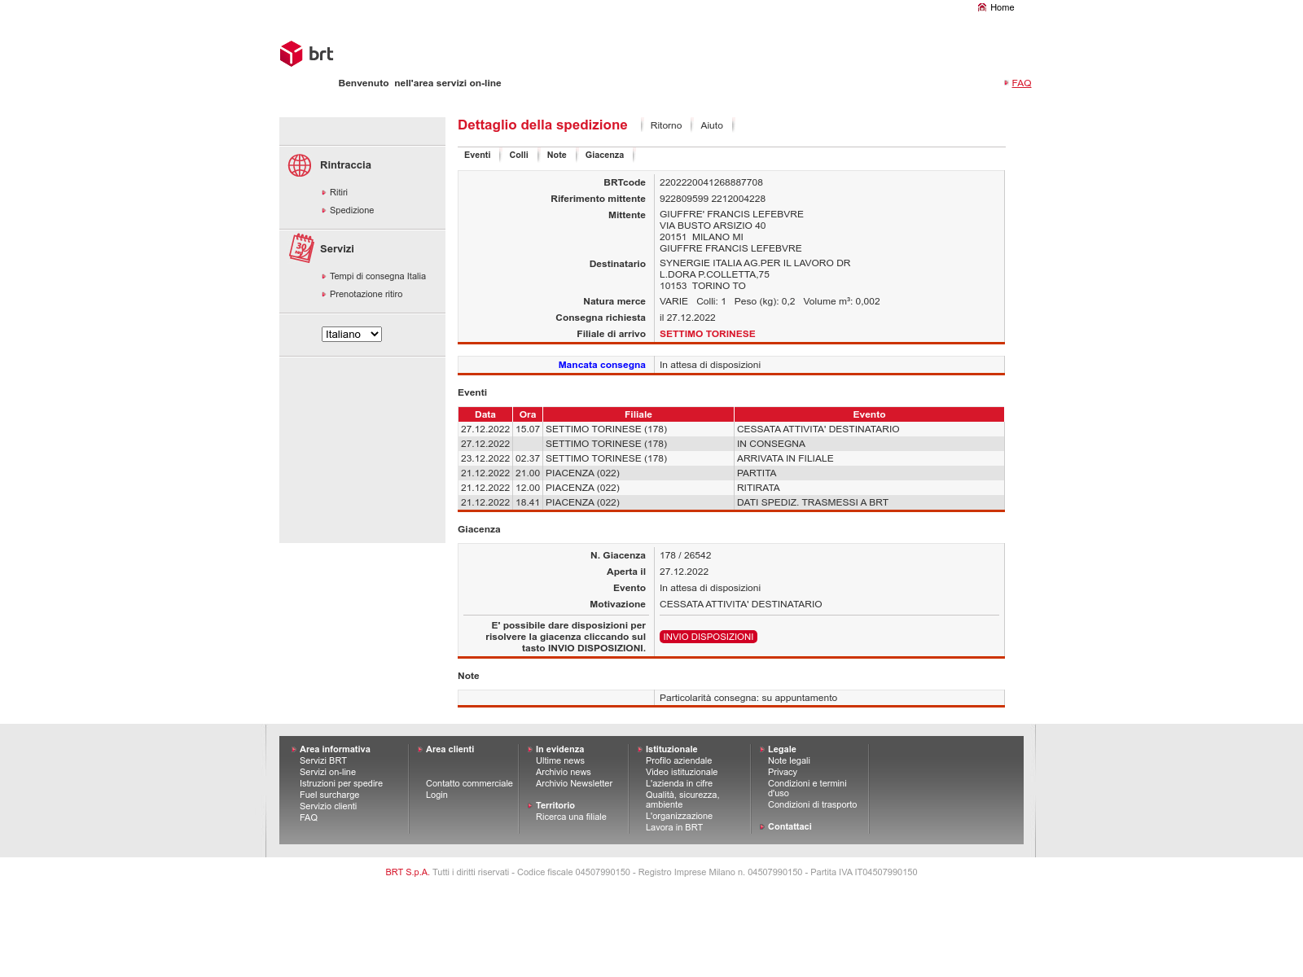Open Spedizione in Rintraccia sidebar
This screenshot has height=977, width=1303.
pos(352,210)
